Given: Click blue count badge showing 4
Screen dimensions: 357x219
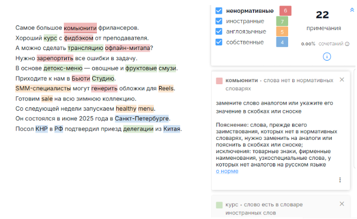Looking at the screenshot, I should [x=282, y=42].
